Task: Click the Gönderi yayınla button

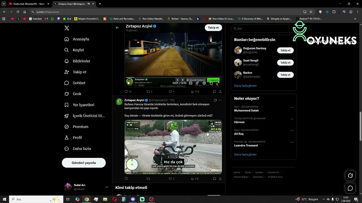Action: click(x=84, y=163)
